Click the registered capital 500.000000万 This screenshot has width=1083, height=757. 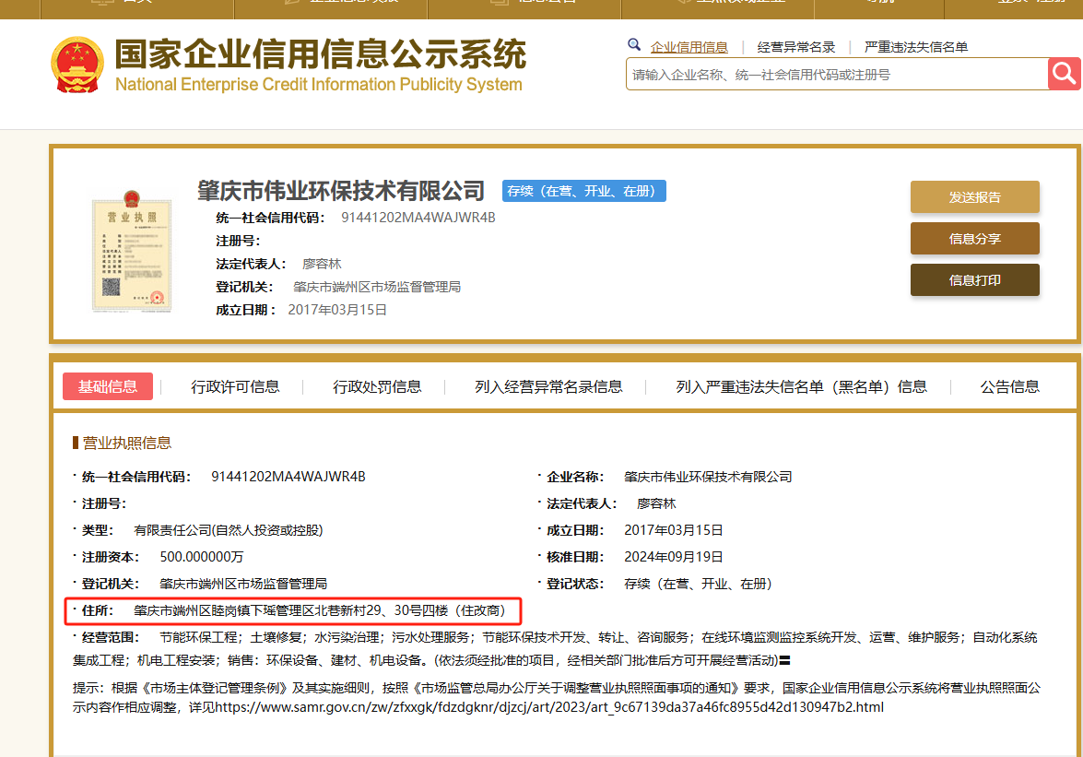pyautogui.click(x=202, y=557)
